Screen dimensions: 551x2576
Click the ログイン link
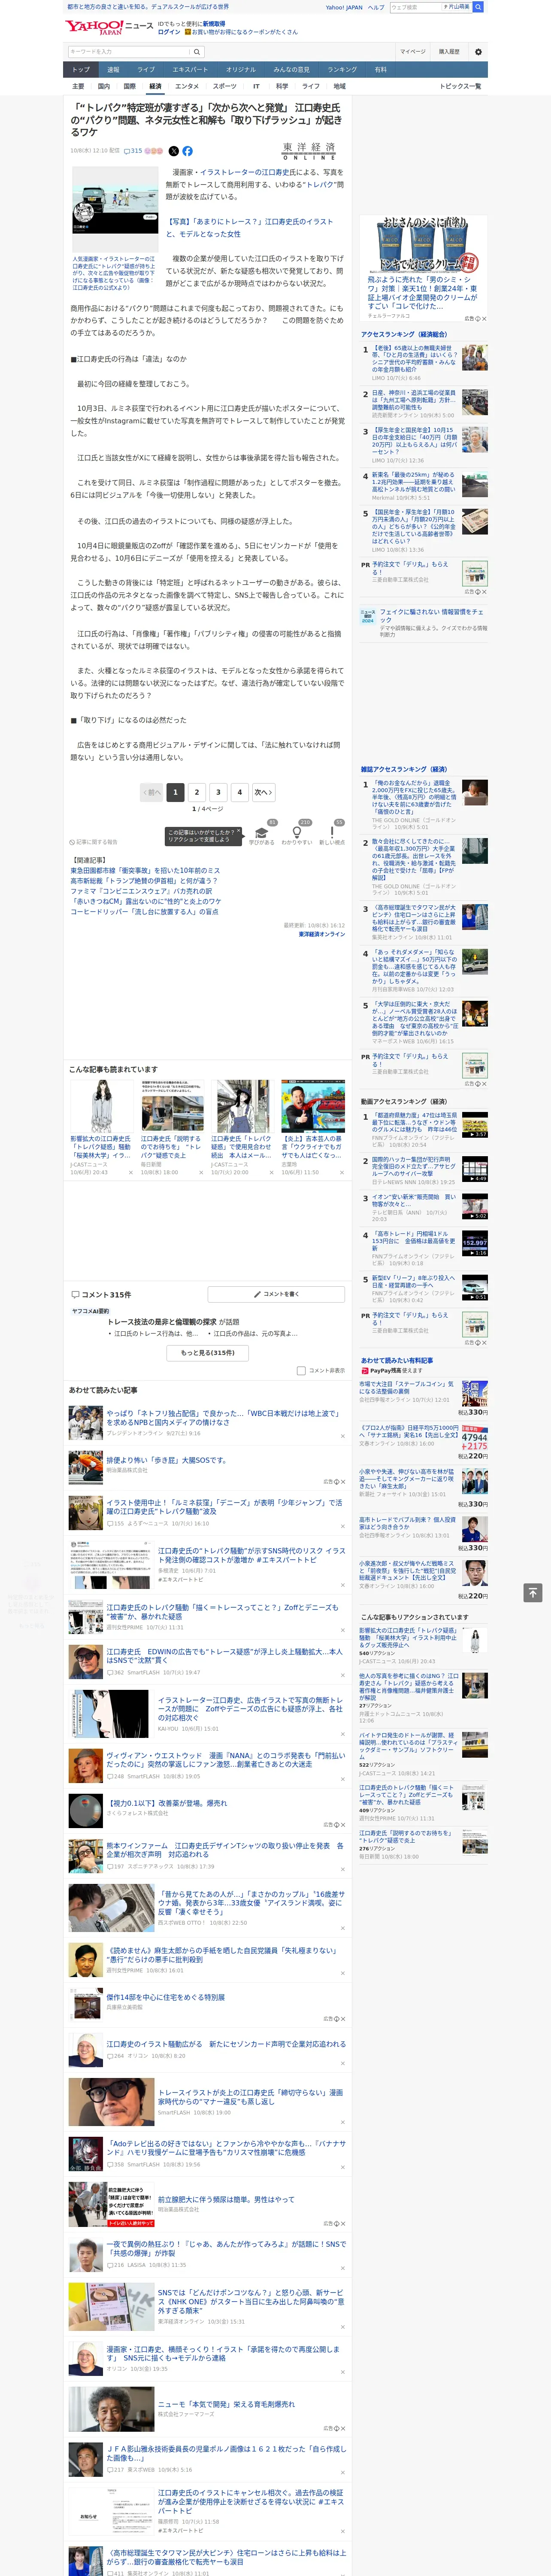(169, 32)
